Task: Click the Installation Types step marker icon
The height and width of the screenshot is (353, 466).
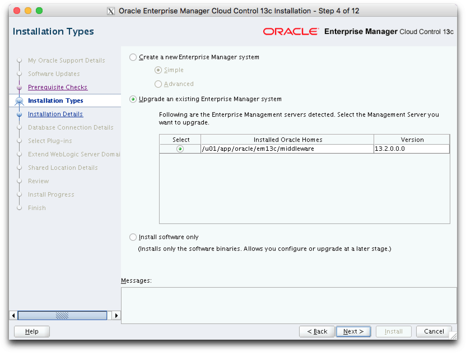Action: [20, 101]
